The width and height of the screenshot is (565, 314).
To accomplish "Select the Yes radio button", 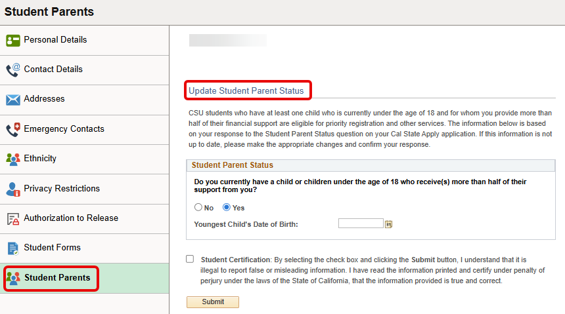I will pyautogui.click(x=226, y=207).
